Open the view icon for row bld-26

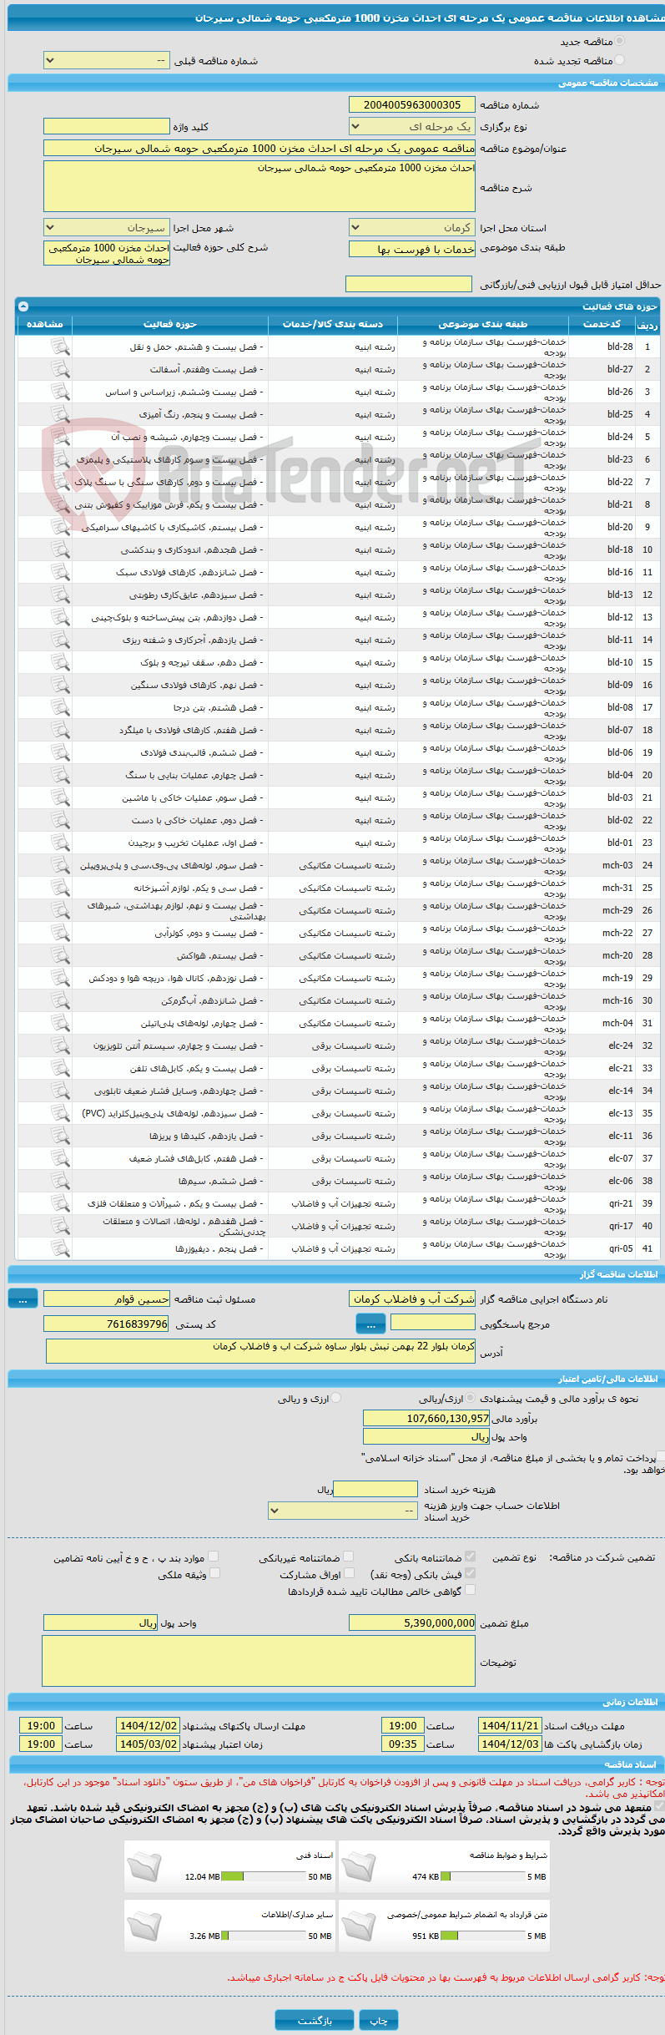click(60, 392)
